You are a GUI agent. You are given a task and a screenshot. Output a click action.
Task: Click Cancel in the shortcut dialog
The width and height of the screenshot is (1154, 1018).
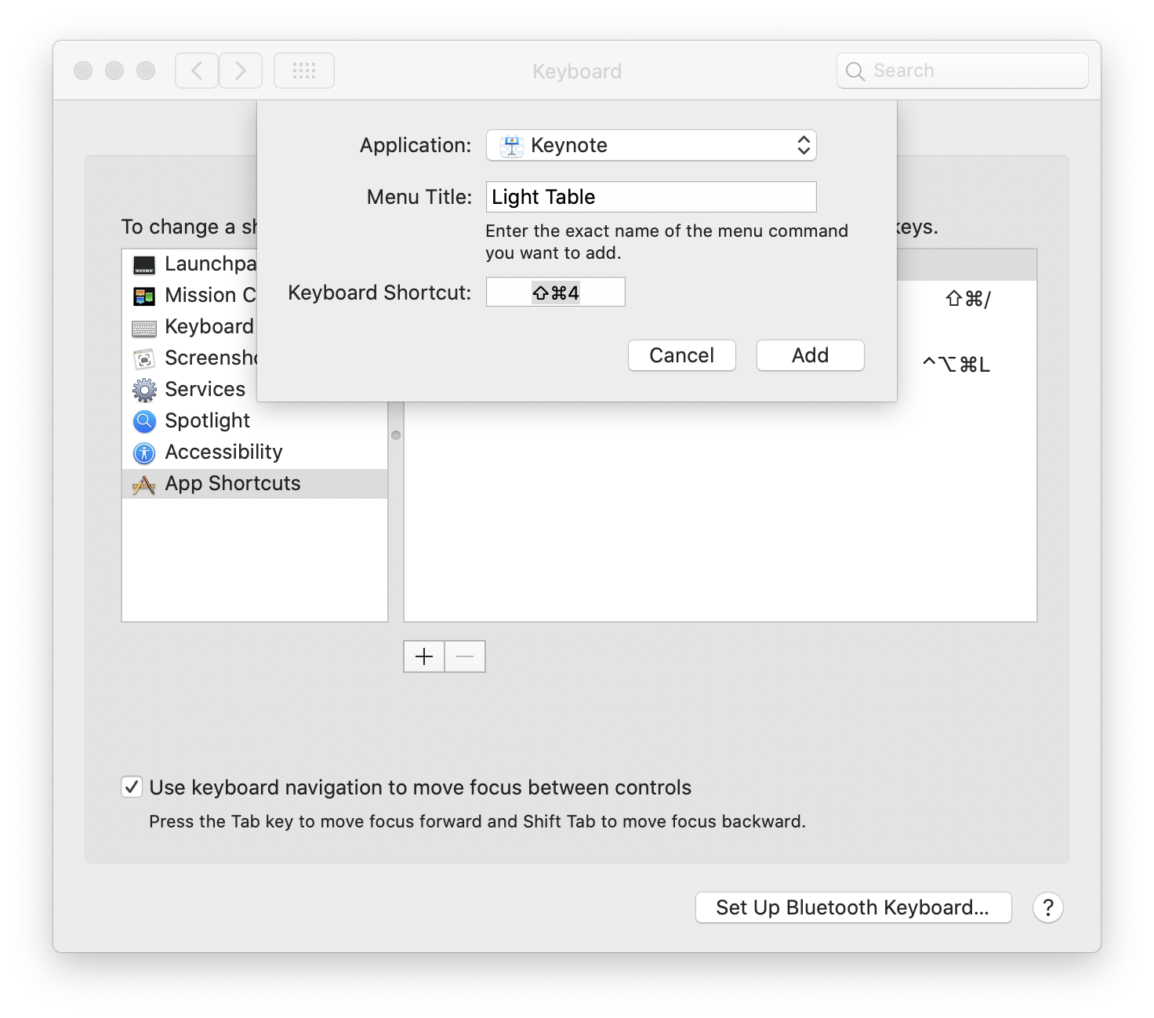coord(682,355)
